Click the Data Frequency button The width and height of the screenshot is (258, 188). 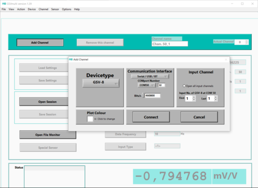tap(125, 134)
